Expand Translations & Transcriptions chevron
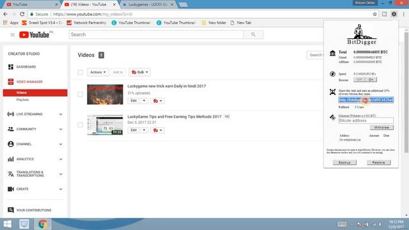The image size is (409, 230). [61, 174]
